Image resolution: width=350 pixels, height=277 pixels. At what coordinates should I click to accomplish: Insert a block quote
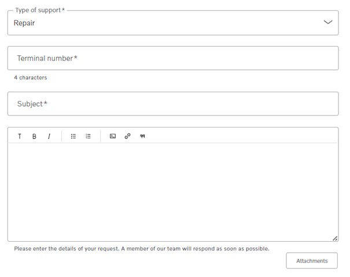(142, 136)
